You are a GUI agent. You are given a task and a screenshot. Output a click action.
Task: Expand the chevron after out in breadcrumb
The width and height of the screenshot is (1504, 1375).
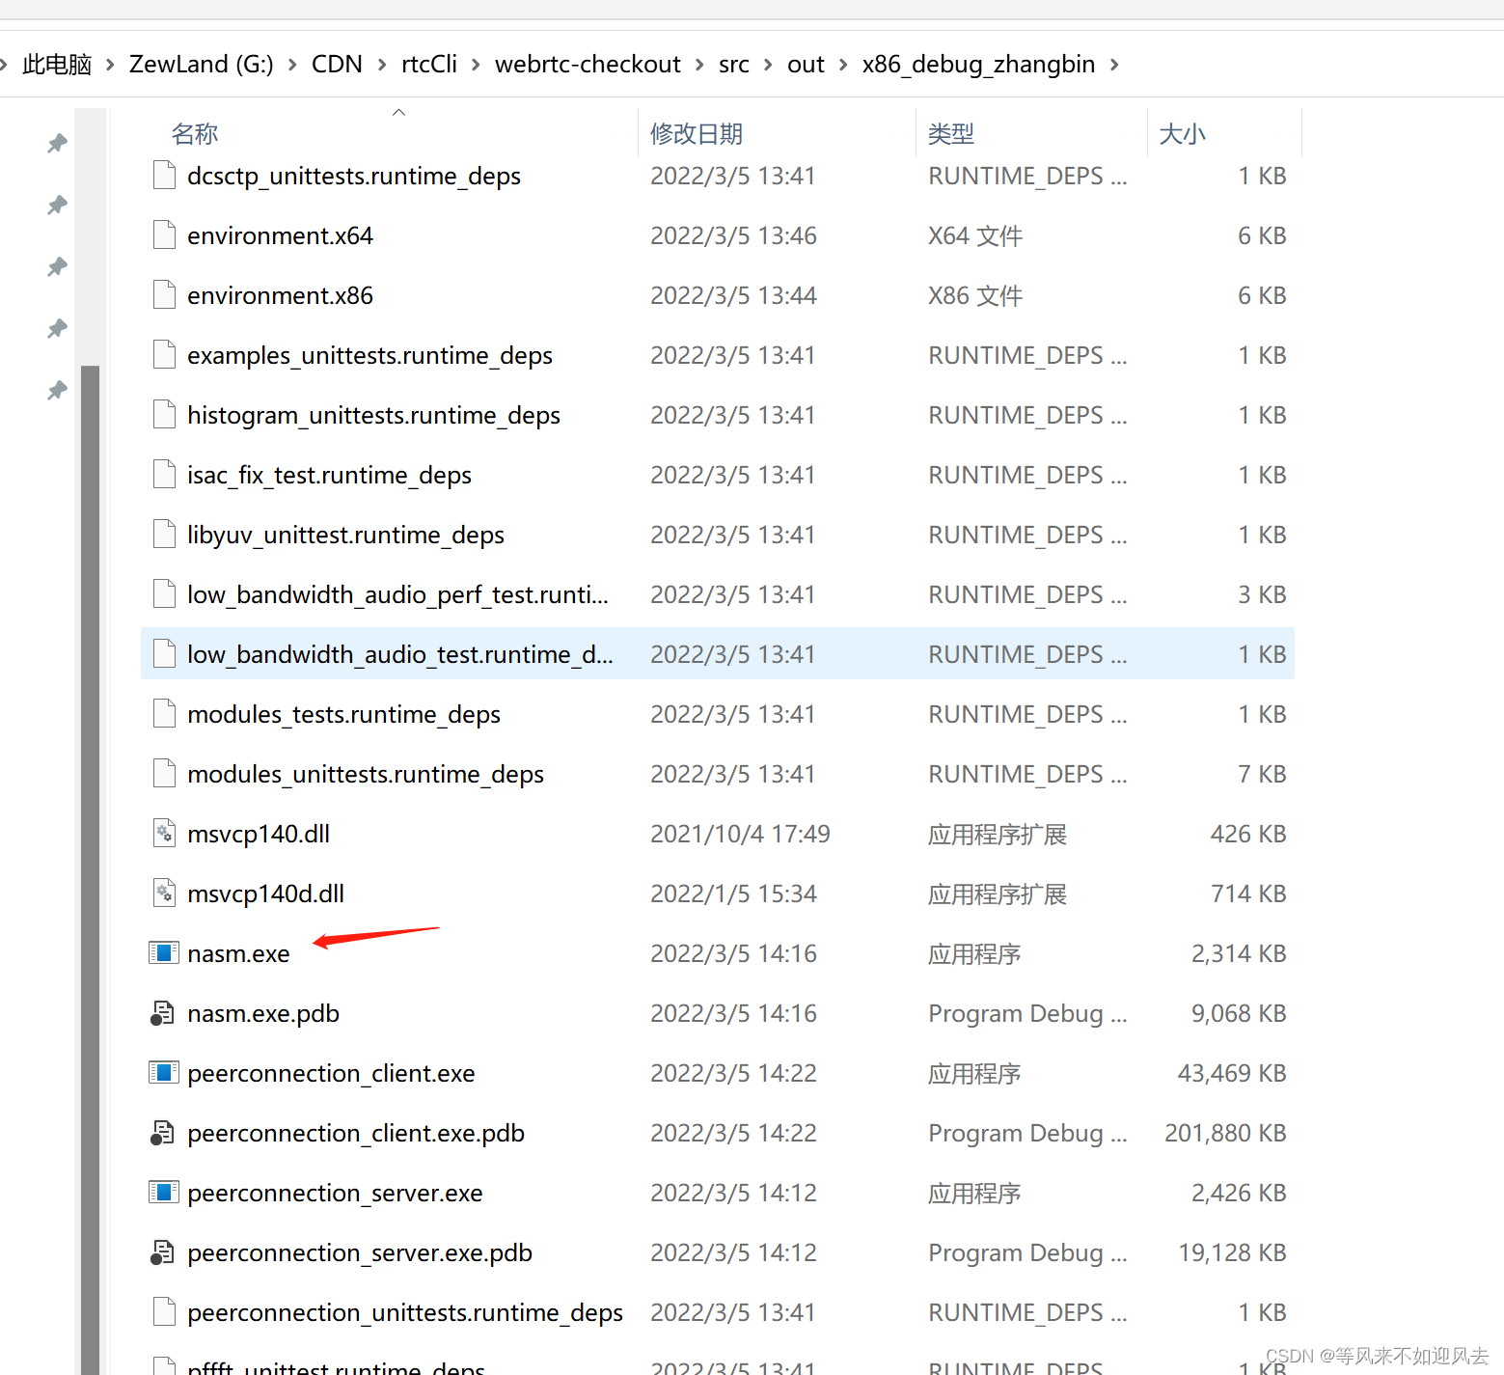point(843,65)
